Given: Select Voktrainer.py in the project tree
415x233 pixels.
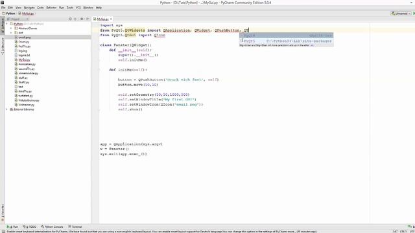Looking at the screenshot, I should pyautogui.click(x=26, y=105).
